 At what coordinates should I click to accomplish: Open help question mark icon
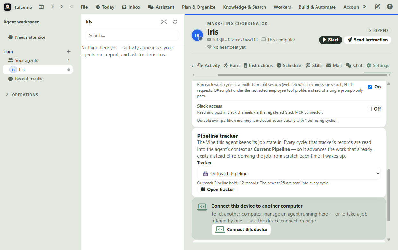[x=390, y=7]
